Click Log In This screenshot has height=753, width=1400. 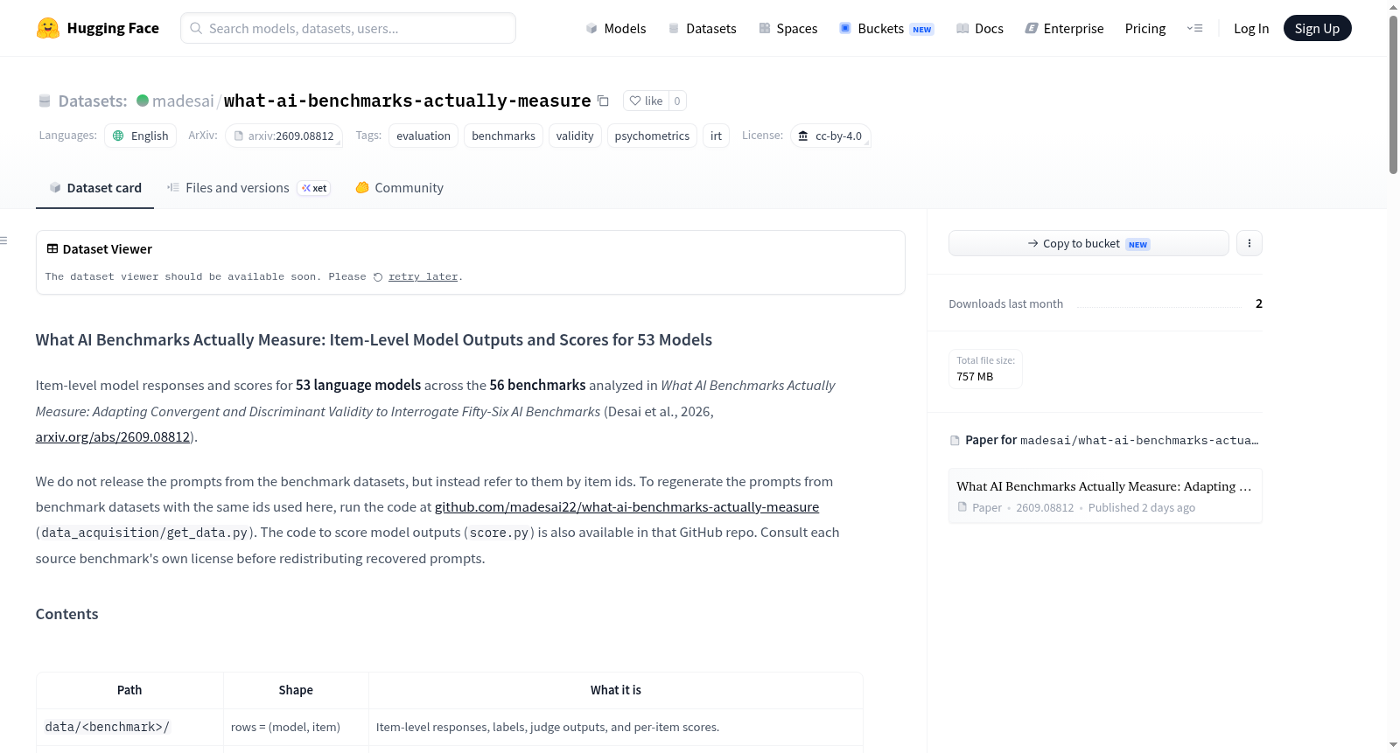[x=1251, y=28]
